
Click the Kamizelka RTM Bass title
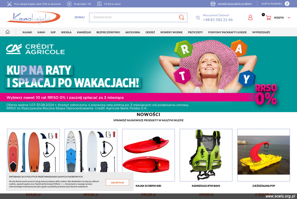coord(206,186)
